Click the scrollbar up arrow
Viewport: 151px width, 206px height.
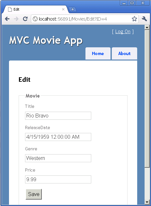[x=147, y=27]
